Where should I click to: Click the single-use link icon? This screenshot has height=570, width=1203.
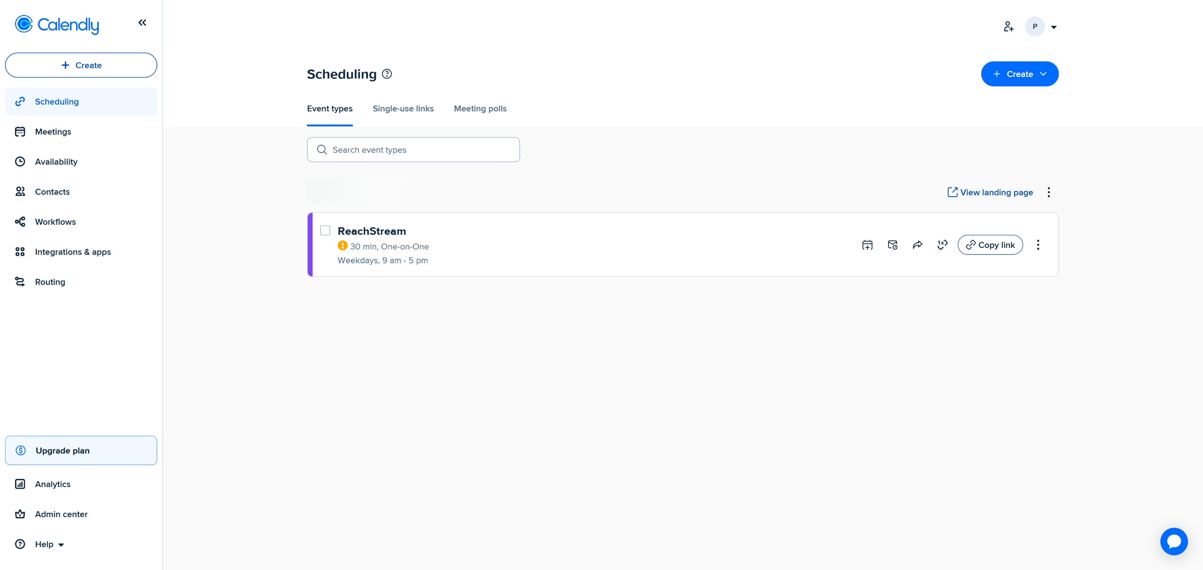942,245
